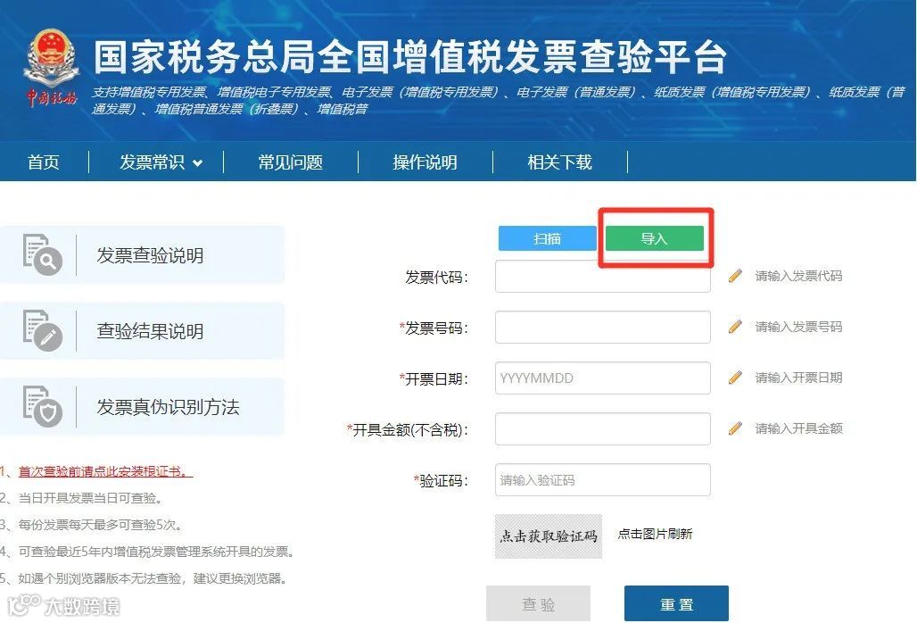Click the note 每份发票每天最多可查验5次
Image resolution: width=917 pixels, height=623 pixels.
100,526
